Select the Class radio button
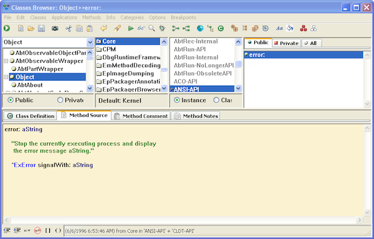 click(x=216, y=100)
